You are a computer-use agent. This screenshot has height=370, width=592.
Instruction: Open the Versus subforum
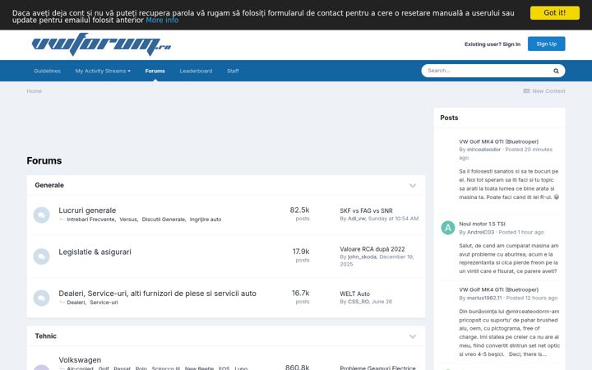point(128,220)
